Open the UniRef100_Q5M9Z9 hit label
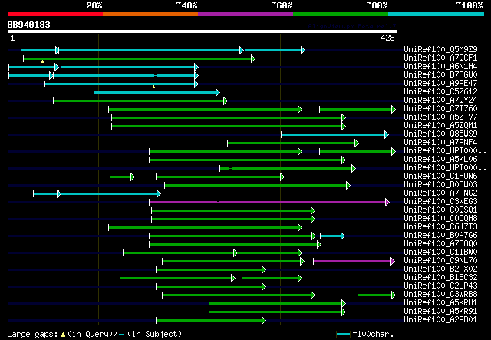Viewport: 491px width, 340px height. pyautogui.click(x=440, y=50)
